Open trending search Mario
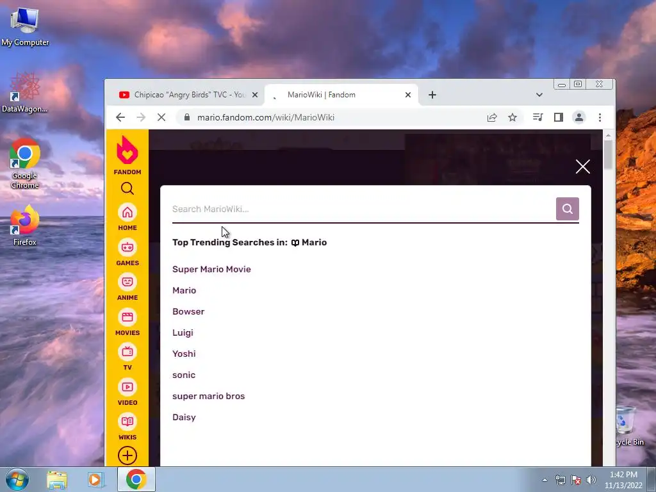656x492 pixels. point(184,290)
